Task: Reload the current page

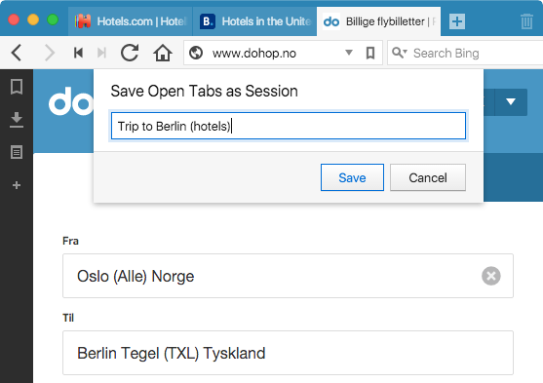Action: pyautogui.click(x=130, y=53)
